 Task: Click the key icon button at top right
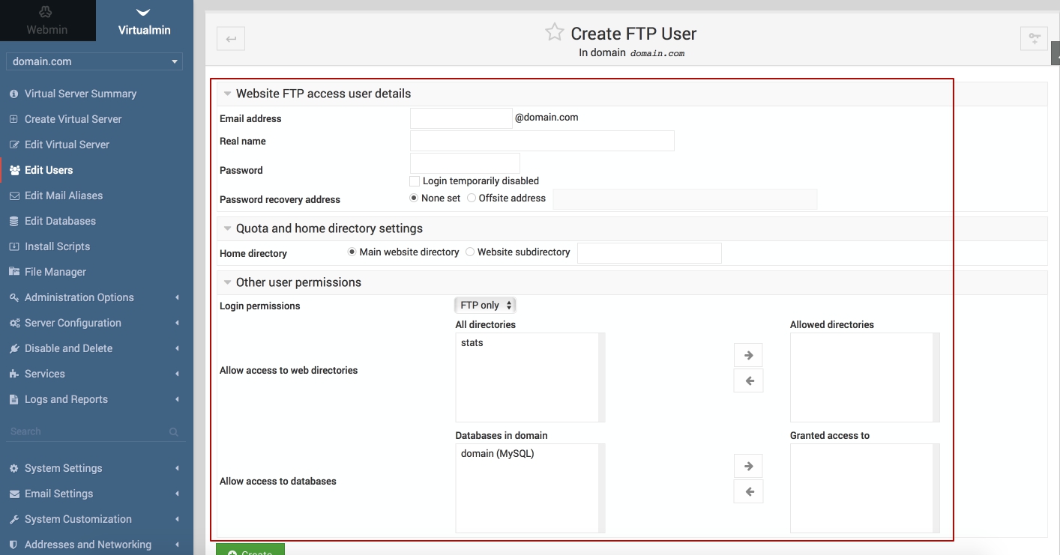(1034, 39)
